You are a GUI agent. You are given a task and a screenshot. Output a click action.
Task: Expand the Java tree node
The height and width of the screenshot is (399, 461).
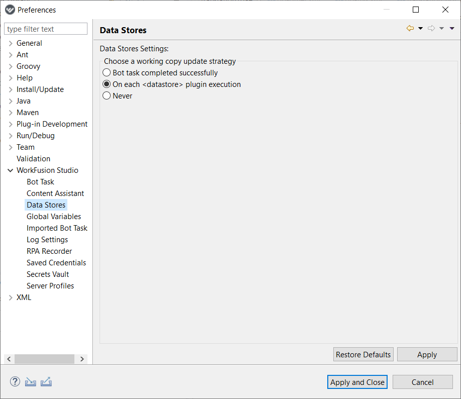[11, 101]
